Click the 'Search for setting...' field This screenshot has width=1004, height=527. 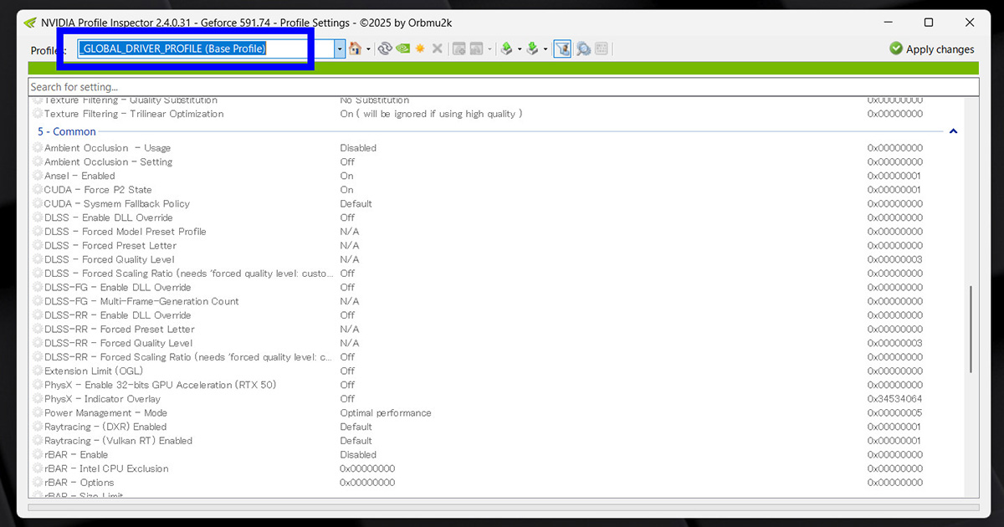pyautogui.click(x=502, y=87)
